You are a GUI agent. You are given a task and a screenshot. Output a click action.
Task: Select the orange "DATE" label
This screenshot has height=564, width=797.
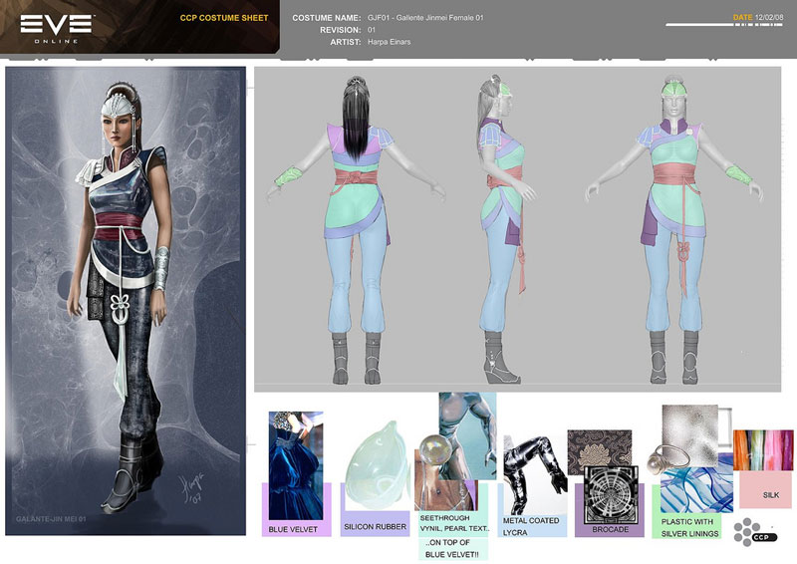[742, 17]
